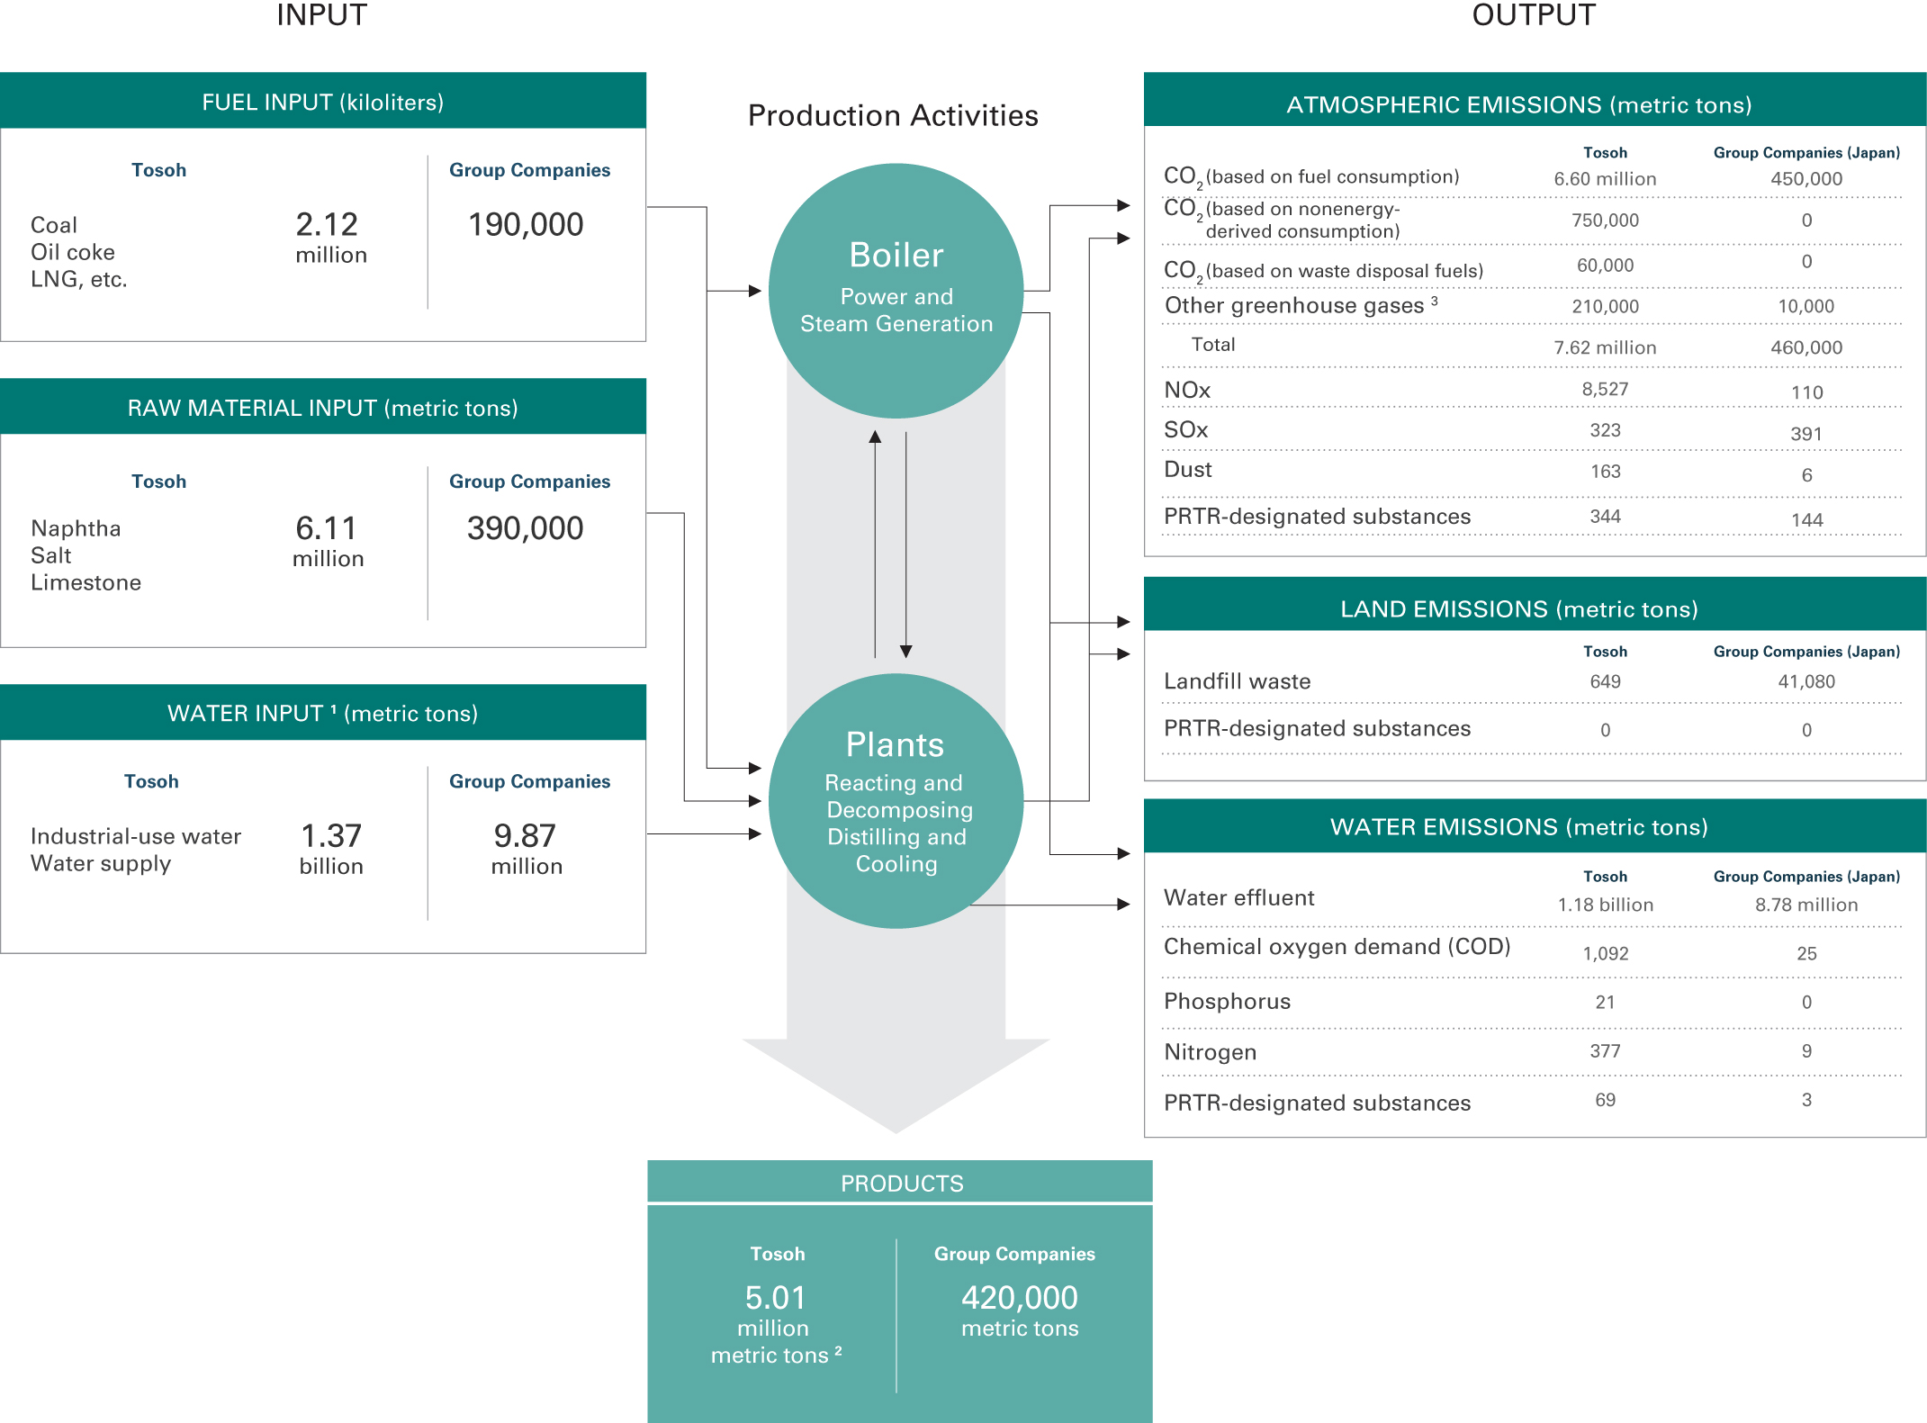Screen dimensions: 1927x1423
Task: Click the 450,000 Group Companies CO2 value
Action: (x=1806, y=178)
